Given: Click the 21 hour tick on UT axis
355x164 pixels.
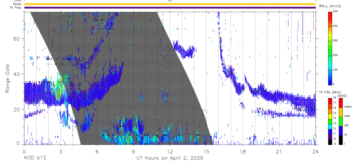Looking at the screenshot, I should pyautogui.click(x=279, y=152).
